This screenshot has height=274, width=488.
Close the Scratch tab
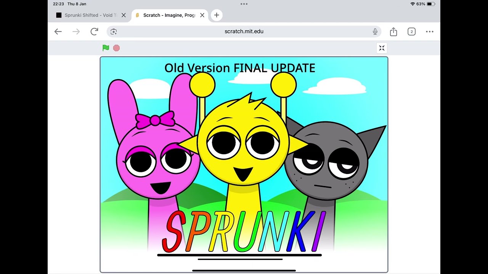click(202, 15)
